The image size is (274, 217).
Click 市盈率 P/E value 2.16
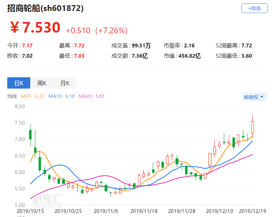tap(189, 46)
